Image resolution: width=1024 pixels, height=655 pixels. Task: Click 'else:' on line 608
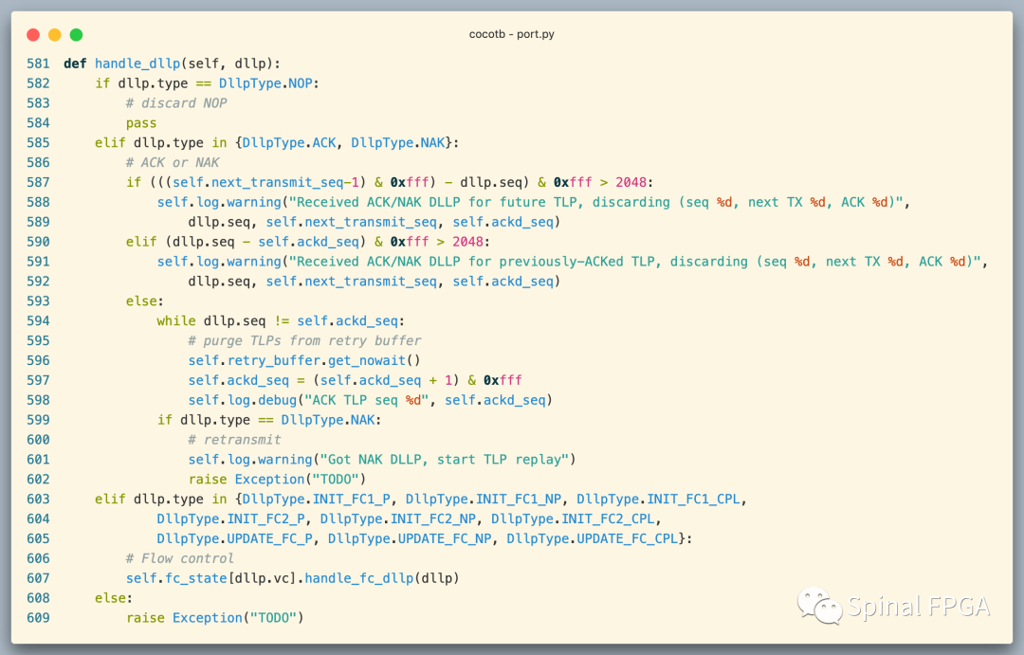pyautogui.click(x=114, y=598)
